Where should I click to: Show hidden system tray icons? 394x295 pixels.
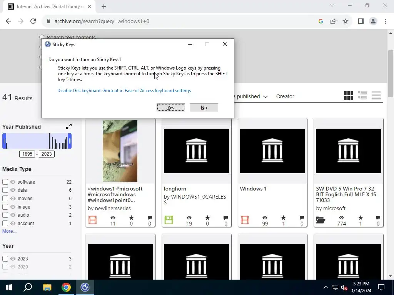tap(326, 287)
